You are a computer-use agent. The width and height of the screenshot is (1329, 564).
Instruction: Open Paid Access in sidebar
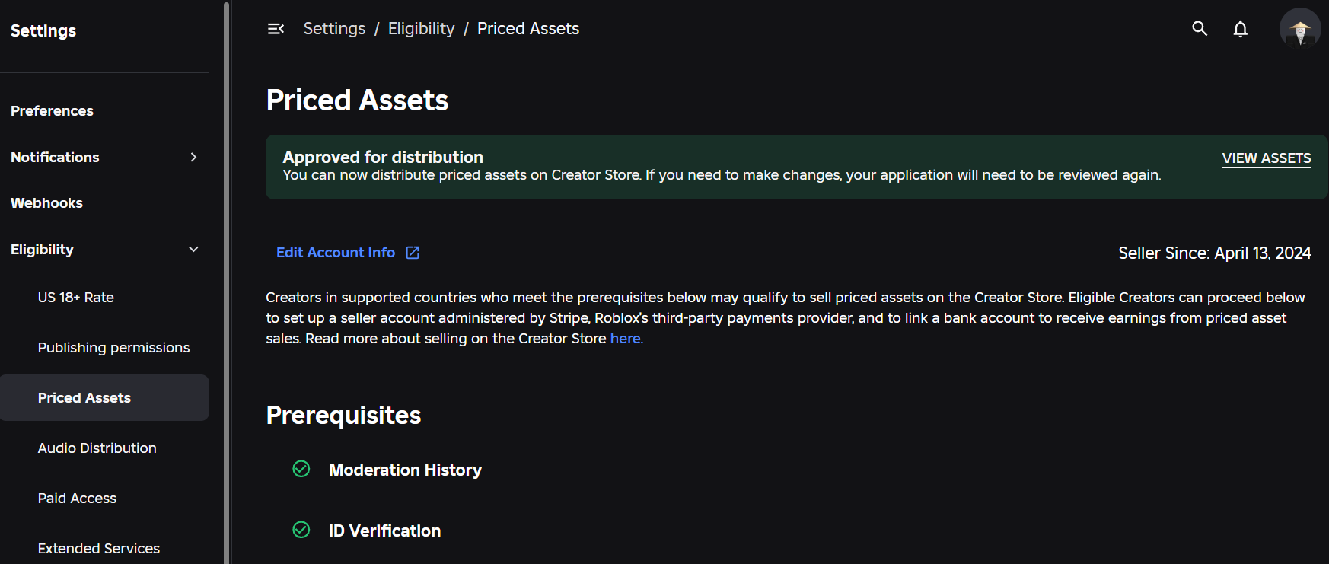click(77, 498)
